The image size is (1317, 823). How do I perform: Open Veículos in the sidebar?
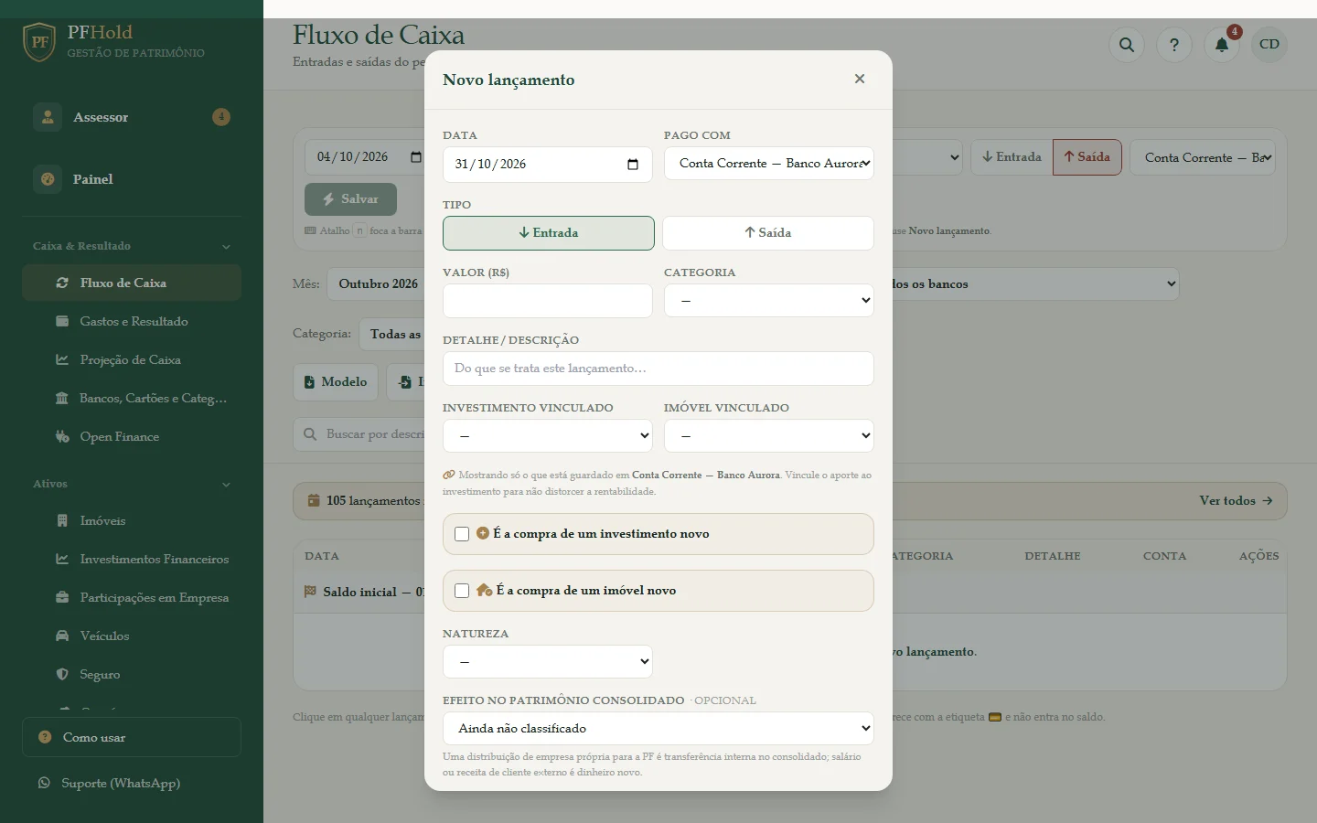tap(132, 636)
